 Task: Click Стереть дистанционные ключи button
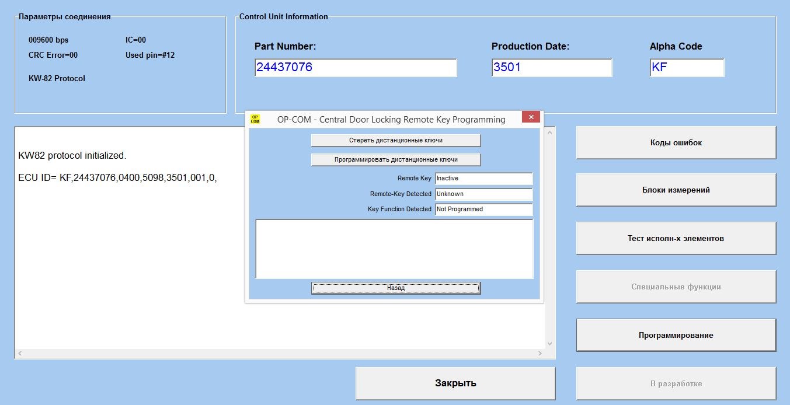point(396,140)
